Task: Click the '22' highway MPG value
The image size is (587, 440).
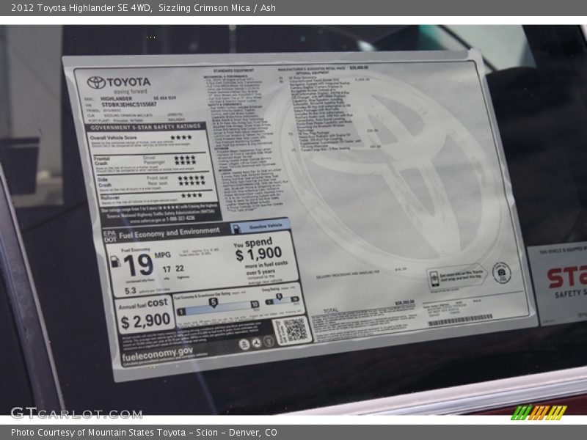Action: [x=180, y=268]
